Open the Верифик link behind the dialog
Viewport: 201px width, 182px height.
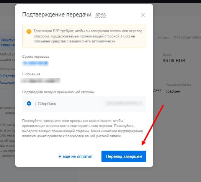pyautogui.click(x=8, y=40)
